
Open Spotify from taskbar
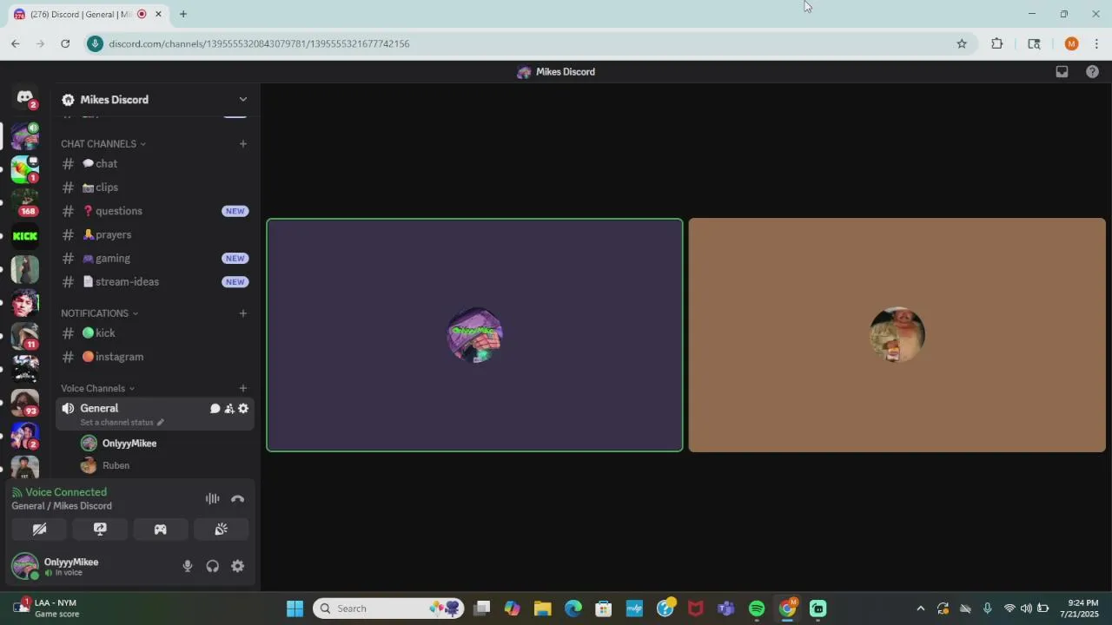click(x=757, y=609)
